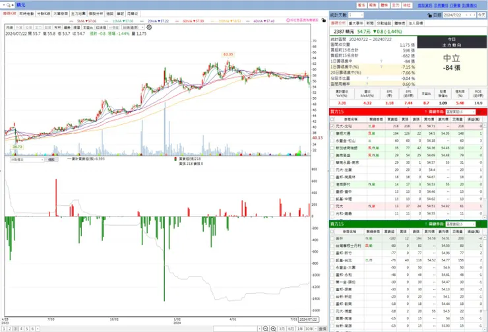Check the 凱基-台北 seller checkbox
Screen dimensions: 488x332
pos(332,260)
